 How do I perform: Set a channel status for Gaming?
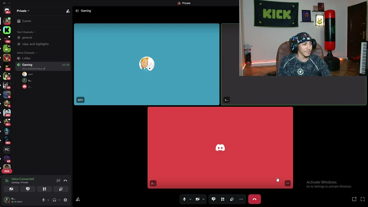click(34, 69)
